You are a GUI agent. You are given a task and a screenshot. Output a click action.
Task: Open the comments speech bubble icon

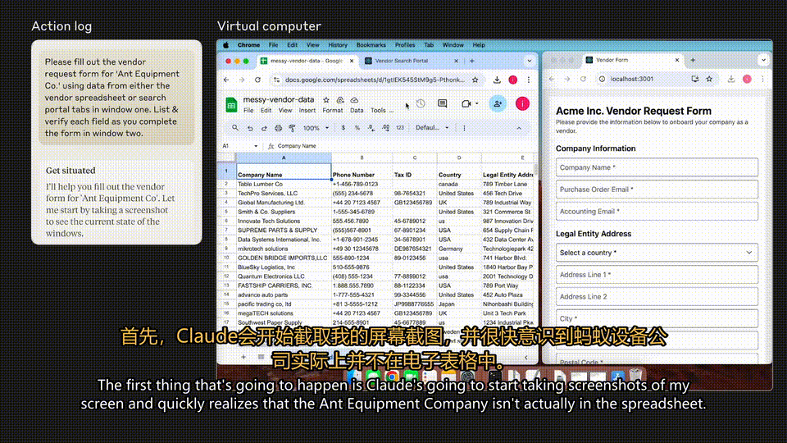pos(442,104)
